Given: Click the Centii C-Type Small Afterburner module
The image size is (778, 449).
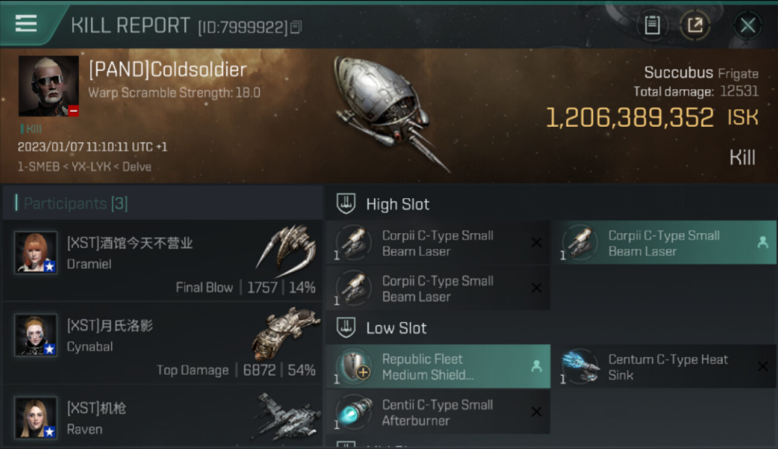Looking at the screenshot, I should (x=438, y=412).
